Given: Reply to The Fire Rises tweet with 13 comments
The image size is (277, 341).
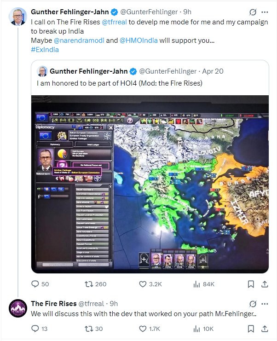Looking at the screenshot, I should [35, 329].
